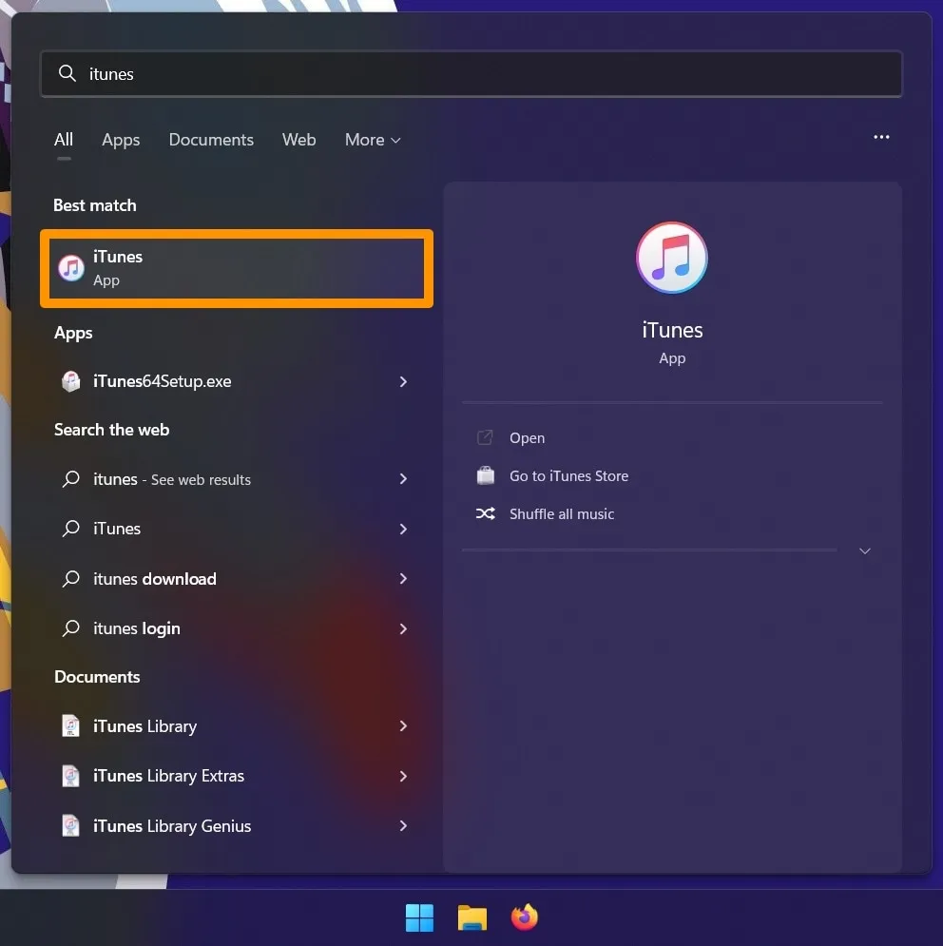Screen dimensions: 943x946
Task: Expand the iTunes Library Extras arrow
Action: click(403, 776)
